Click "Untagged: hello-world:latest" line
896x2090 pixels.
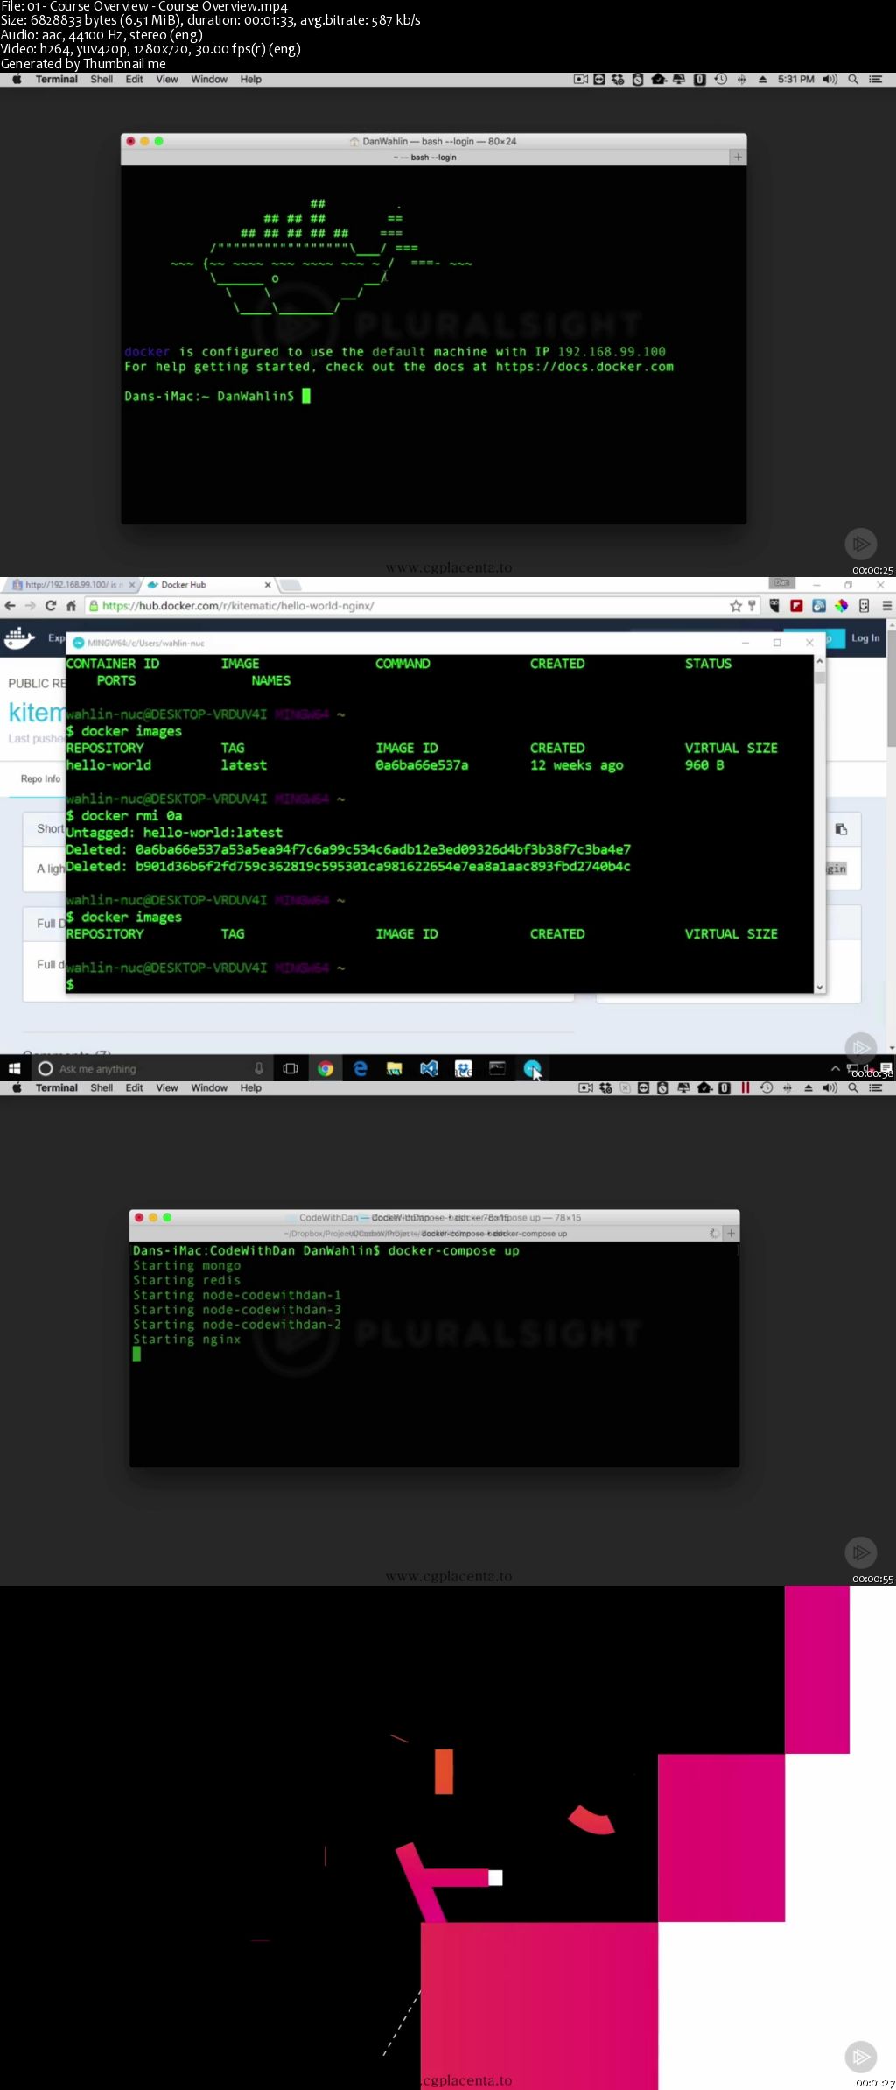coord(174,833)
